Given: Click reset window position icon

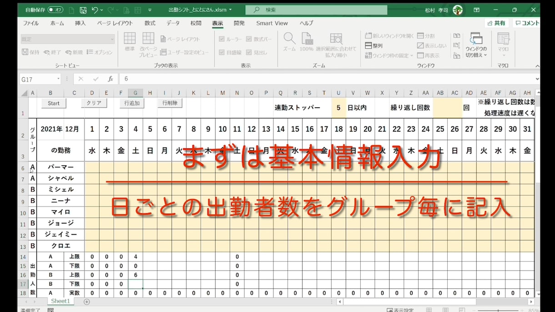Looking at the screenshot, I should click(x=457, y=55).
